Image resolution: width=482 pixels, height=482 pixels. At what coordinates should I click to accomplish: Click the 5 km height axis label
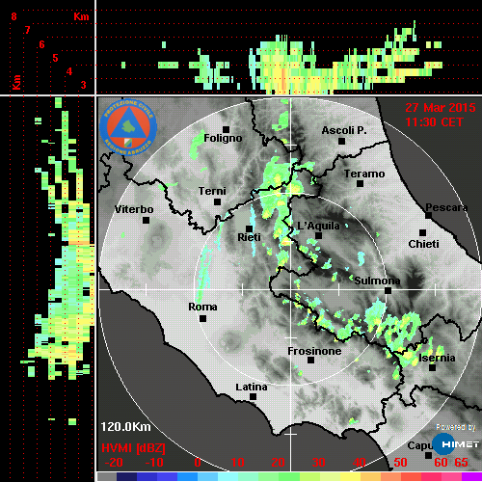pyautogui.click(x=55, y=58)
